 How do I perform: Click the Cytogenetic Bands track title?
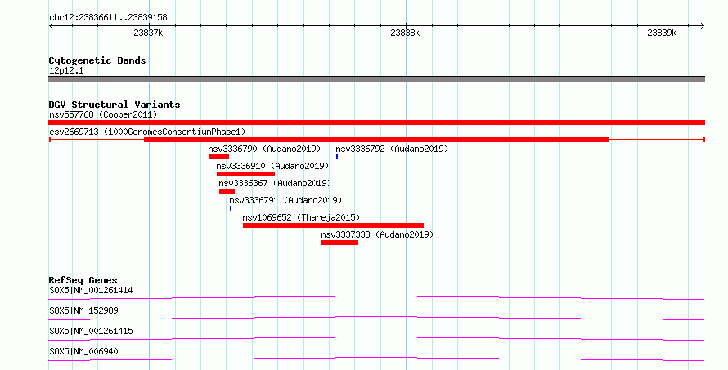pyautogui.click(x=97, y=60)
